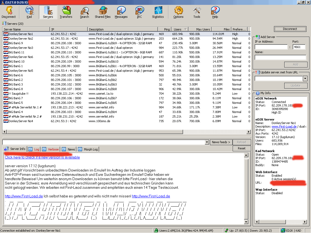Click the new version check link

[42, 157]
